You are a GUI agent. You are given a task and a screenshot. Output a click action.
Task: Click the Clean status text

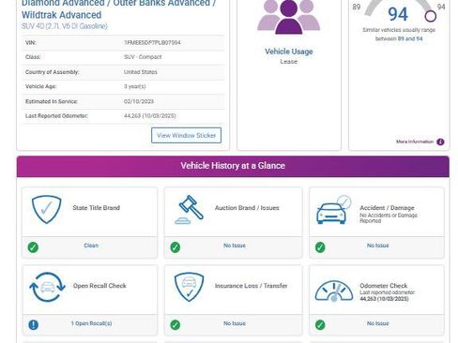tap(91, 246)
